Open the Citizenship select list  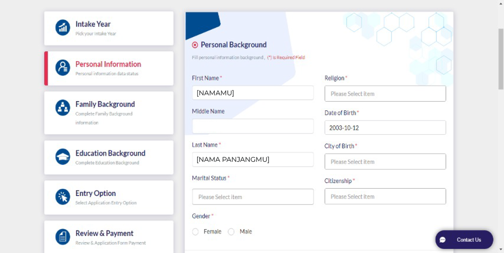[385, 196]
